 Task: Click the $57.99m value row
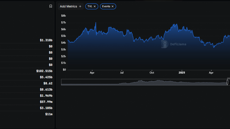[46, 102]
